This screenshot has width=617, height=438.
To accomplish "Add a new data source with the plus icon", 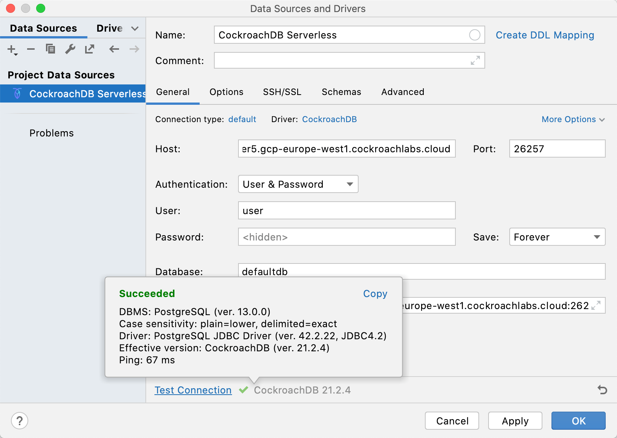I will click(12, 49).
